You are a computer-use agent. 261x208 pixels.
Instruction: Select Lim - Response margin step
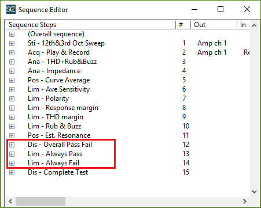63,108
